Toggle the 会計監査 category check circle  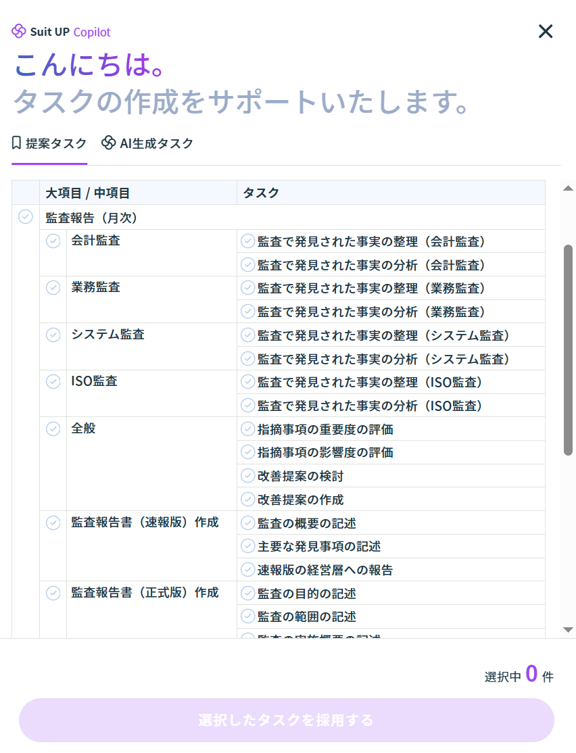(x=53, y=241)
